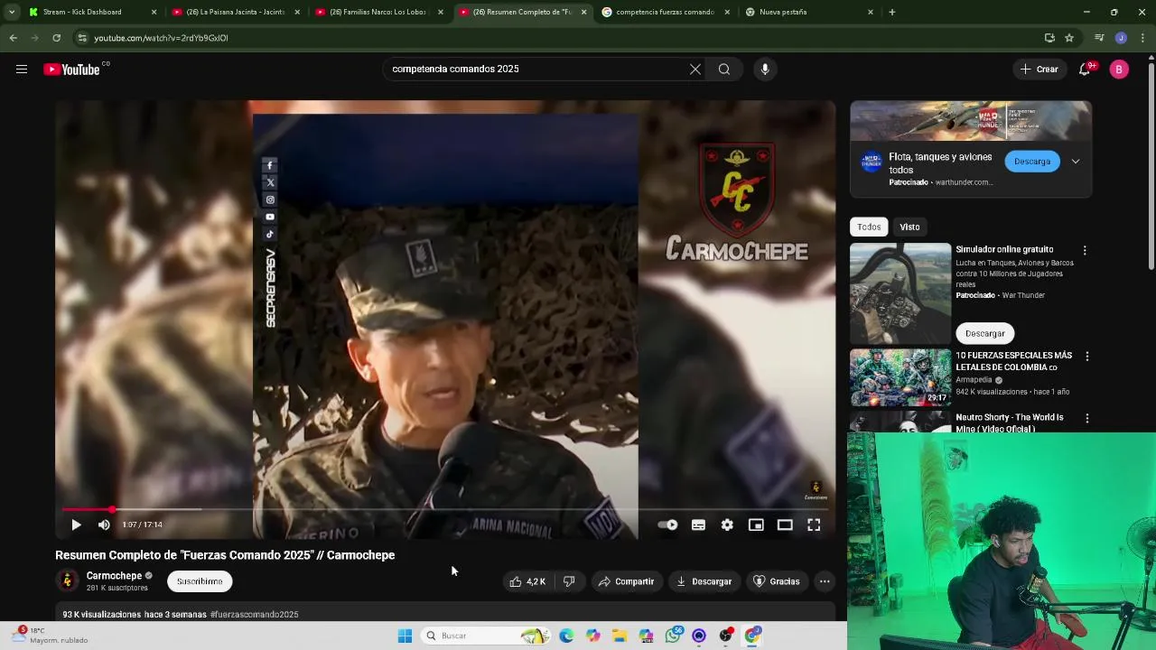Open the Chrome three-dot menu

click(1142, 38)
